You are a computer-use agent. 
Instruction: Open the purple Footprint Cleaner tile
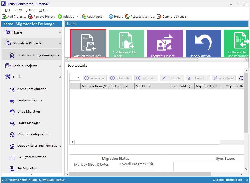pos(165,44)
